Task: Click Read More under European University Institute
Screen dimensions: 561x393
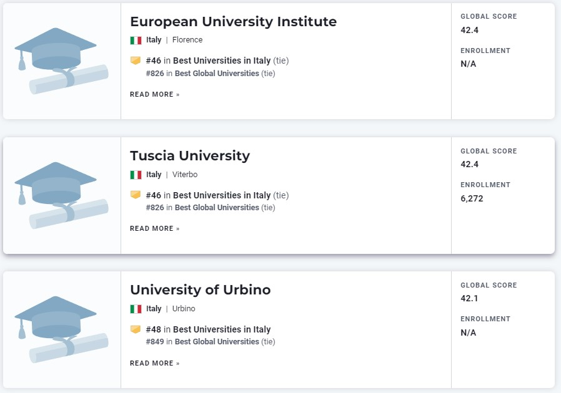Action: 154,94
